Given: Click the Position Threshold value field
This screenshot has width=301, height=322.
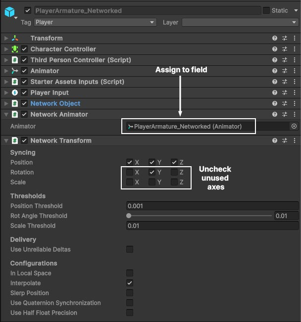Looking at the screenshot, I should [212, 206].
